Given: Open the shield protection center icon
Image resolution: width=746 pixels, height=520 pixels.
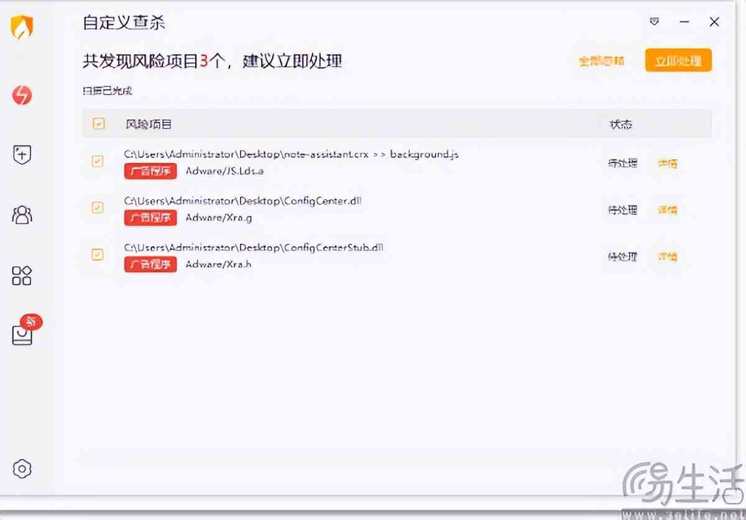Looking at the screenshot, I should coord(22,155).
